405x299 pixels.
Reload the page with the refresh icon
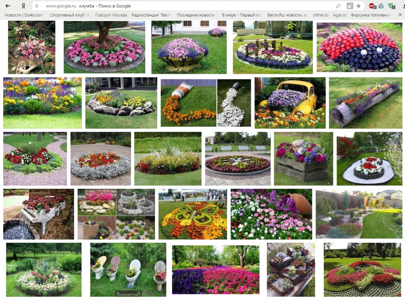(37, 6)
